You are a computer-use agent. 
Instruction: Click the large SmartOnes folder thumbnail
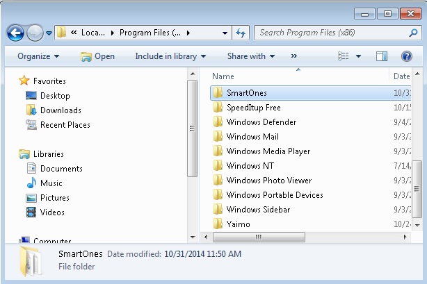31,260
